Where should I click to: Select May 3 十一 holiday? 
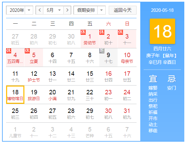point(127,39)
